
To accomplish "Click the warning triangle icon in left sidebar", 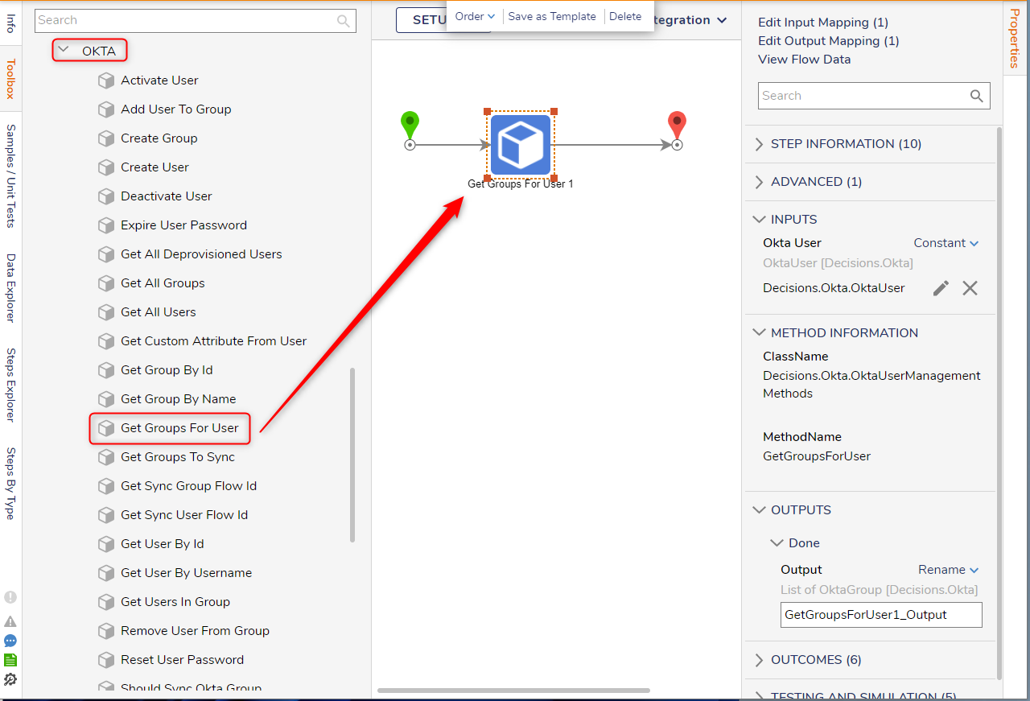I will click(x=10, y=621).
